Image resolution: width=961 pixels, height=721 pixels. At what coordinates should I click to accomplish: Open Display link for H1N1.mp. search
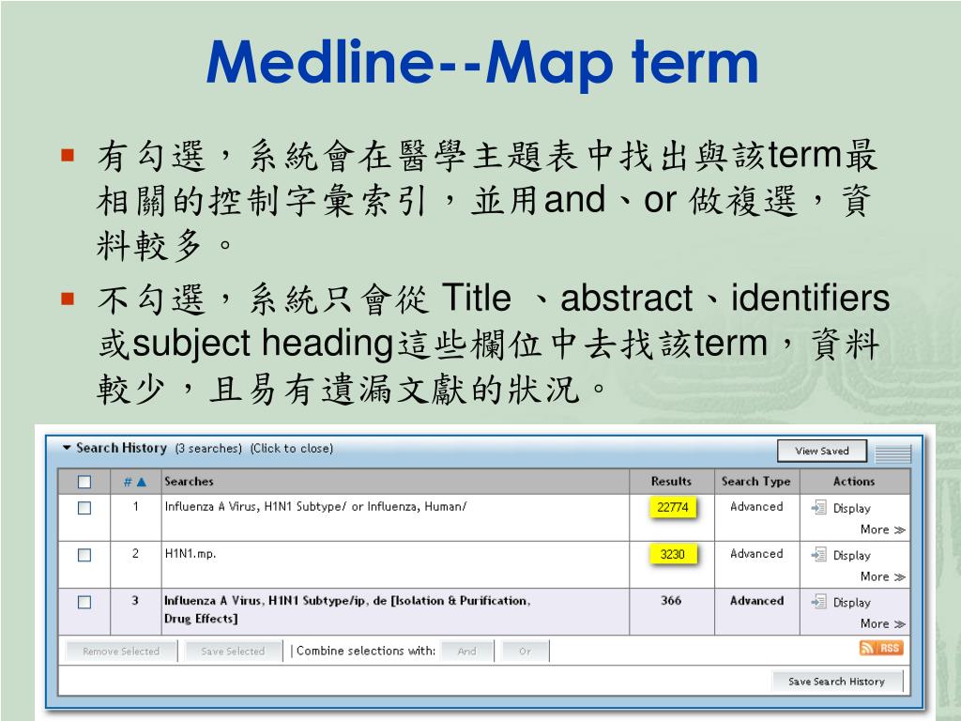(x=851, y=556)
